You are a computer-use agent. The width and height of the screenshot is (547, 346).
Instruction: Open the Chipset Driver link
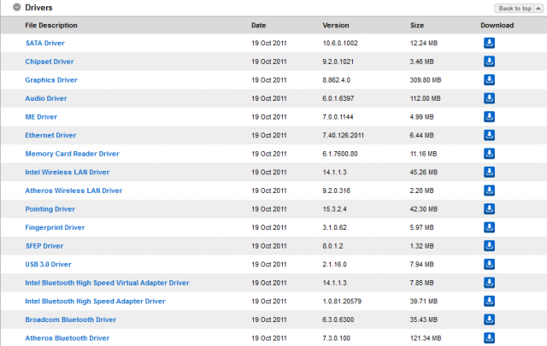pyautogui.click(x=50, y=62)
